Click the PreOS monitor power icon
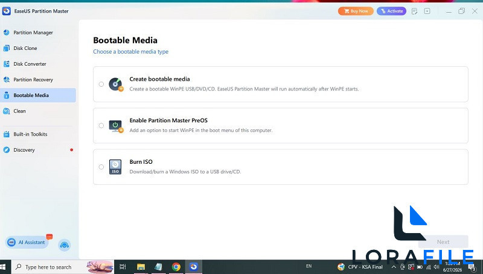Image resolution: width=483 pixels, height=274 pixels. [116, 126]
